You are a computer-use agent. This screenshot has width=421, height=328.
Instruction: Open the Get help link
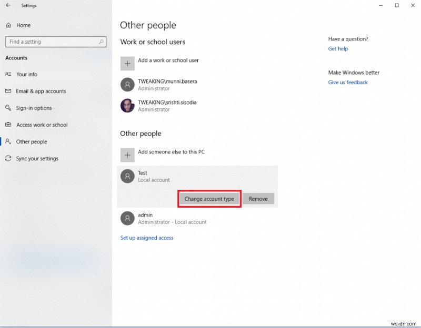[x=338, y=48]
